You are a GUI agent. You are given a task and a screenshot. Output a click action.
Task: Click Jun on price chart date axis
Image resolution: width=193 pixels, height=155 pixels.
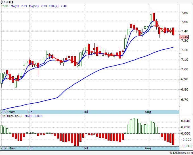[30, 112]
